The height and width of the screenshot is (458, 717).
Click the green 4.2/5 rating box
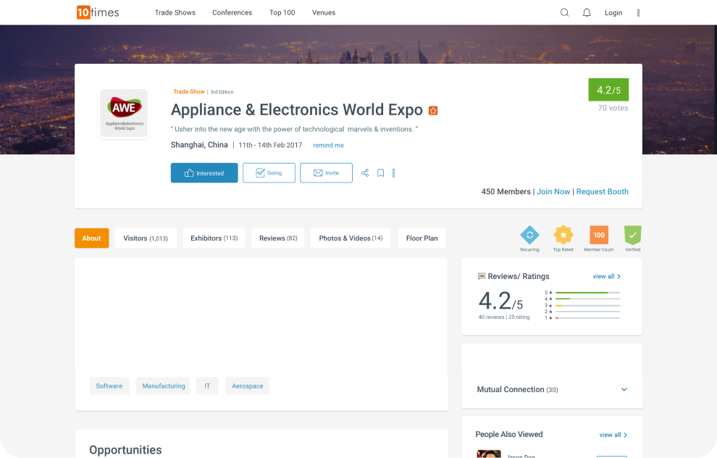[608, 90]
